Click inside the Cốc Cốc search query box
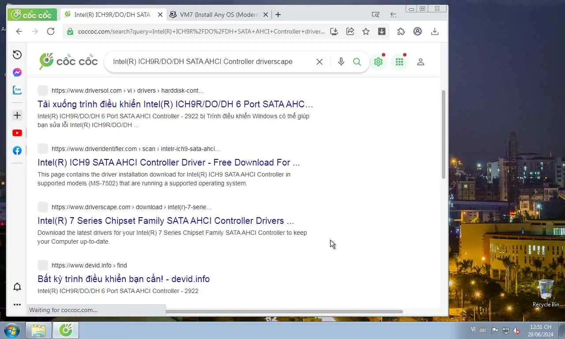The width and height of the screenshot is (565, 339). (x=203, y=61)
